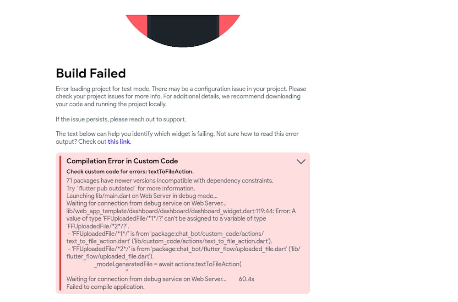
Task: Click the "_model.generatedFile = await" code line
Action: pyautogui.click(x=168, y=264)
